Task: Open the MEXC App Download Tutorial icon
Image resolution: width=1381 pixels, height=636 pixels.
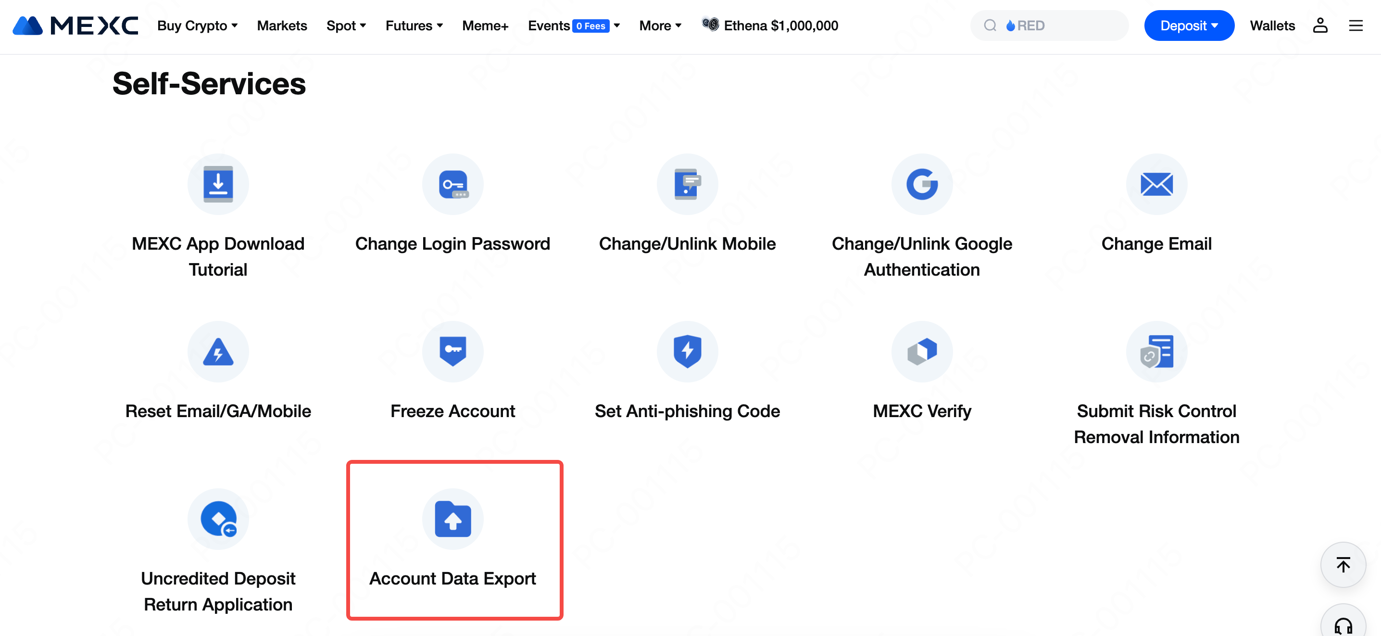Action: [x=218, y=184]
